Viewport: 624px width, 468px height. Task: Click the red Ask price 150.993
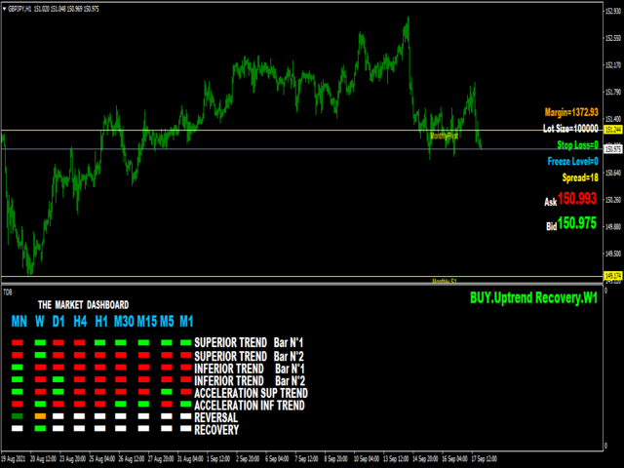point(577,198)
